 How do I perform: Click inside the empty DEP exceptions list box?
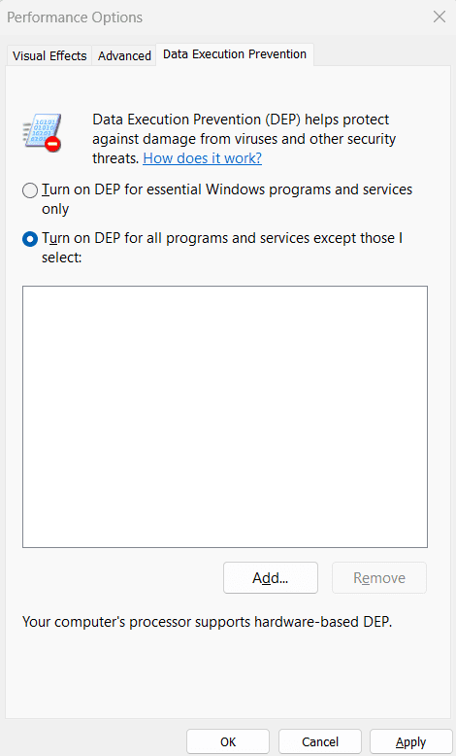[225, 417]
